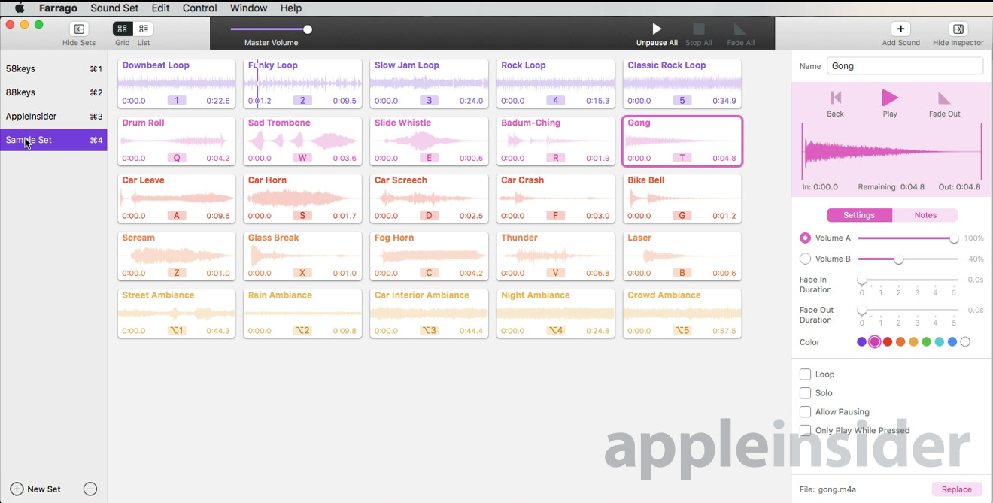Click the Volume B slider handle
Viewport: 993px width, 503px height.
coord(898,259)
